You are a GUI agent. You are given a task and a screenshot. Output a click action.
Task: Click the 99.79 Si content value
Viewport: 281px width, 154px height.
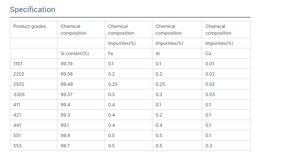pyautogui.click(x=66, y=64)
